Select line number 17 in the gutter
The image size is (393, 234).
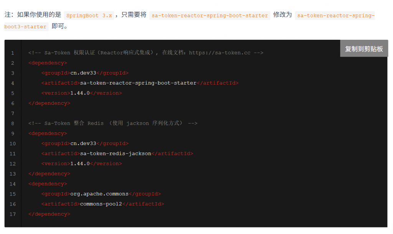(13, 214)
